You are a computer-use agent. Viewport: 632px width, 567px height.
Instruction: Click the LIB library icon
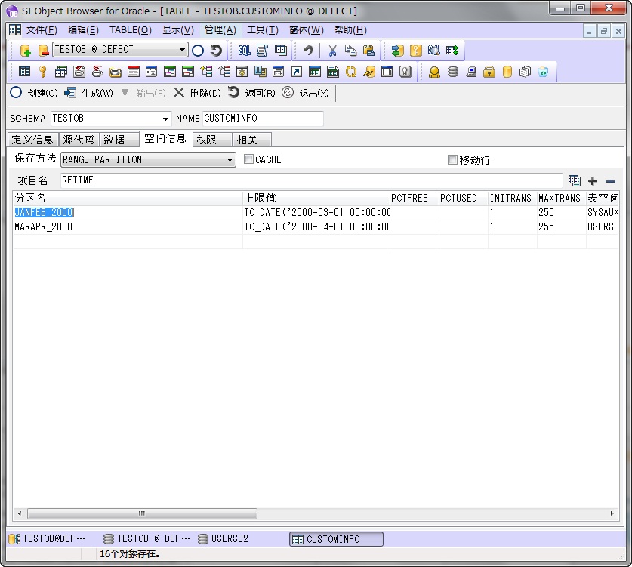pos(387,72)
